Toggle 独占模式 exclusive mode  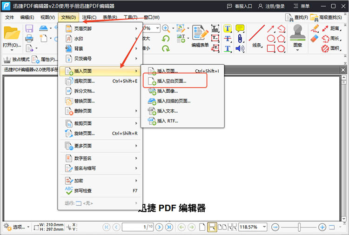tap(17, 60)
